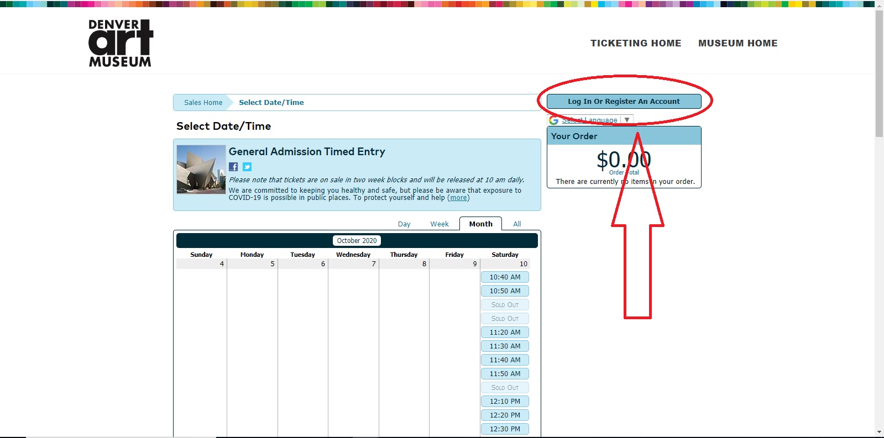Pick the 11:50 AM entry time
Screen dimensions: 884x438
pyautogui.click(x=505, y=374)
